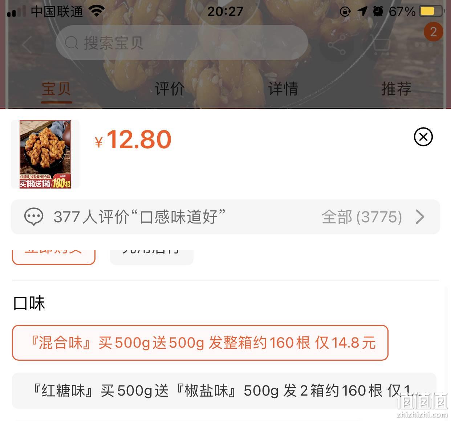Click the search magnifier icon
This screenshot has width=451, height=421.
(x=72, y=43)
